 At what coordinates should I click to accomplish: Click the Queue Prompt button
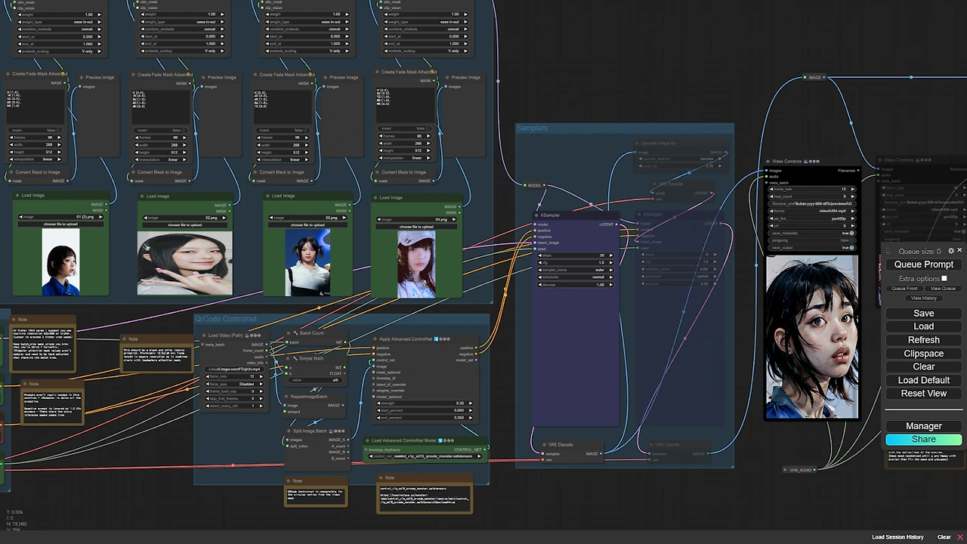coord(923,264)
